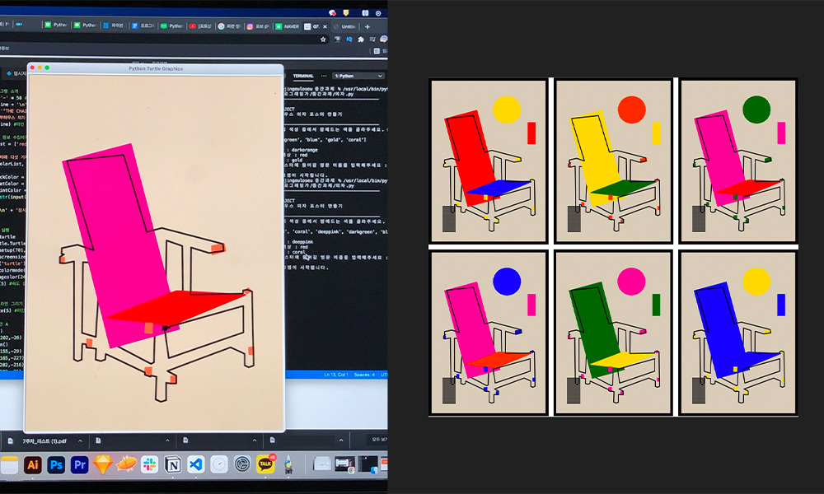Open KakaoTalk with unread badge
824x494 pixels.
coord(266,464)
